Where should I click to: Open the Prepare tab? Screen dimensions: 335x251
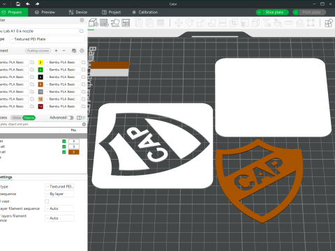[x=14, y=13]
